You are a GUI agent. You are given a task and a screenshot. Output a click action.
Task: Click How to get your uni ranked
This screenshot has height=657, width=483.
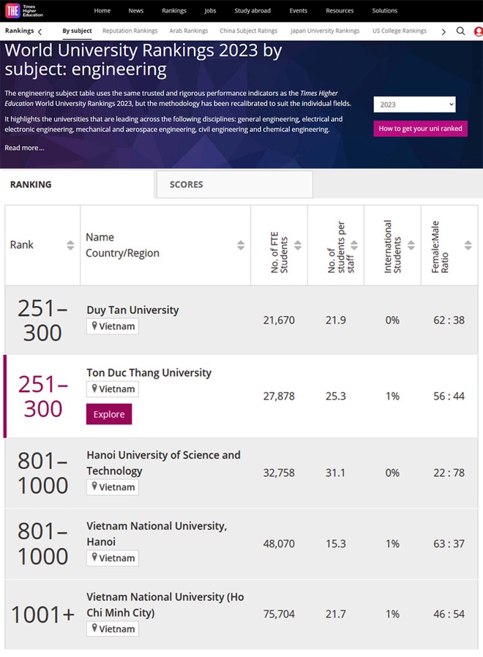tap(420, 128)
